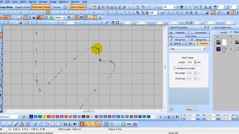The height and width of the screenshot is (134, 239).
Task: Switch to the Pull Comp tab
Action: pyautogui.click(x=189, y=36)
